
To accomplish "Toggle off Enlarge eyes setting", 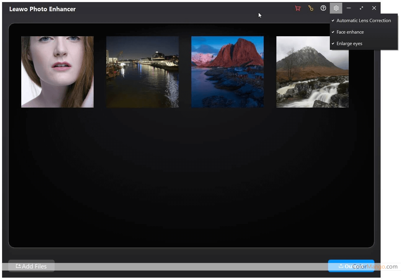I will point(349,44).
